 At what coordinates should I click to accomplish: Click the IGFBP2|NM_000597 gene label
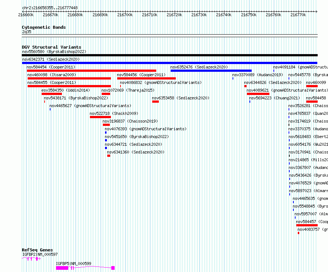pyautogui.click(x=40, y=254)
